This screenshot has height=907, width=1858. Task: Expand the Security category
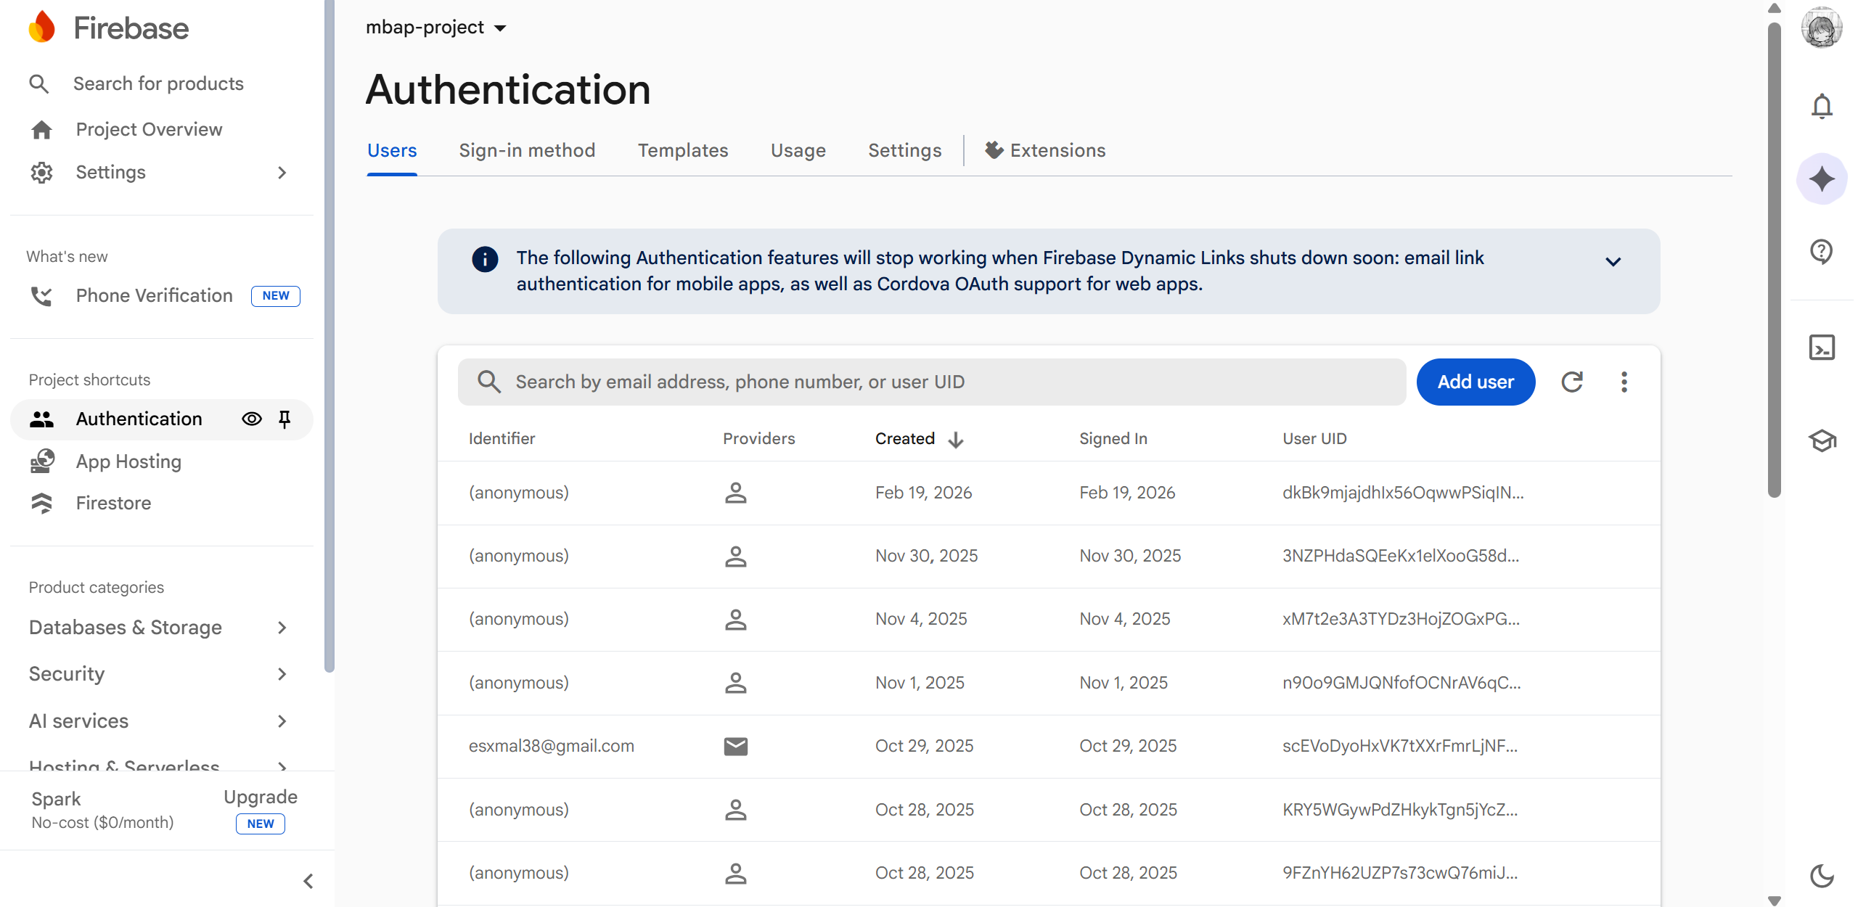[x=158, y=674]
